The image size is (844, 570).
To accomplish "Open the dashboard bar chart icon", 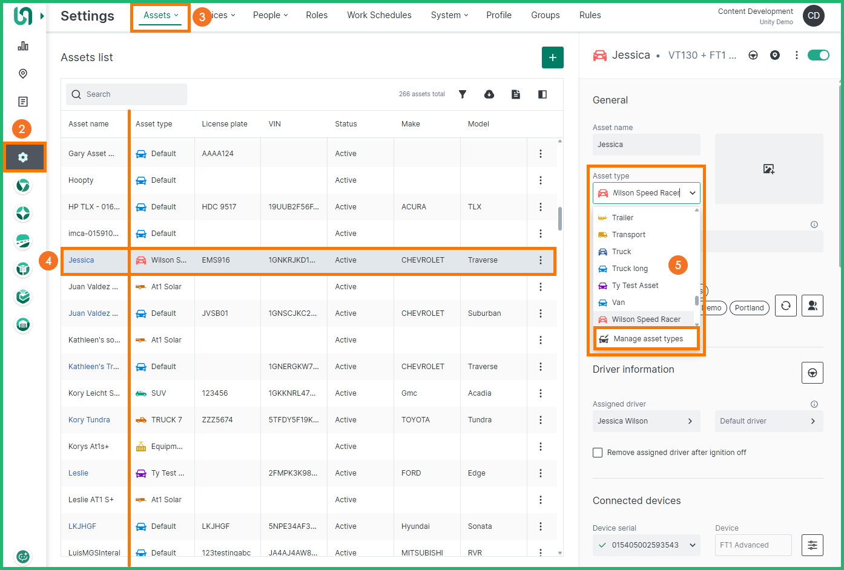I will [23, 46].
